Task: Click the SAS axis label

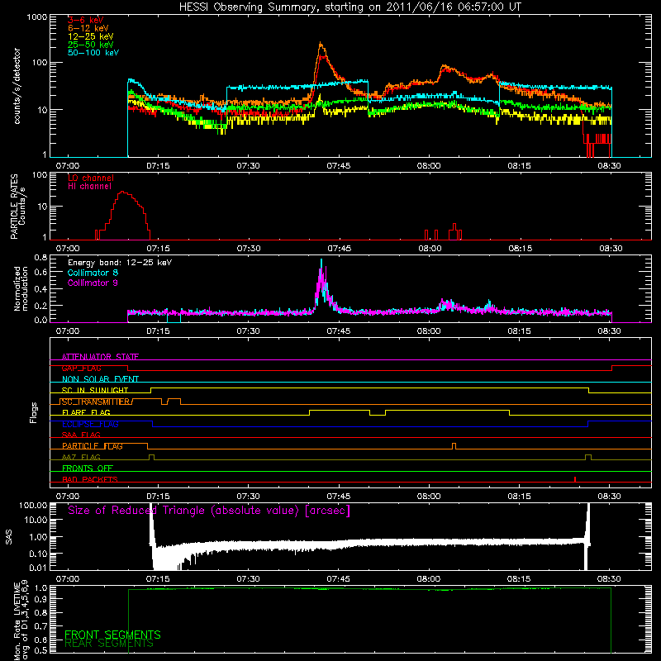Action: 9,536
